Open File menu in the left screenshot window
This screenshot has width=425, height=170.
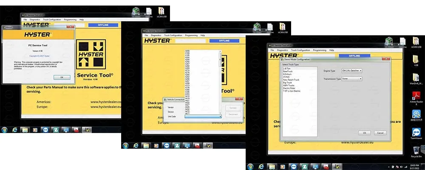pyautogui.click(x=25, y=20)
